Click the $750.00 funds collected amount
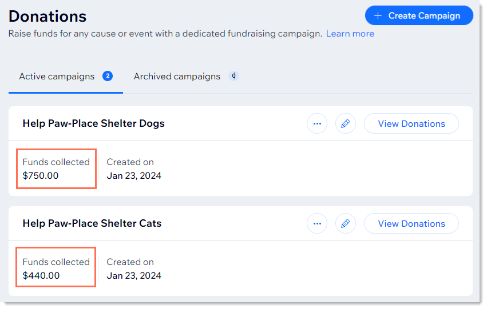Viewport: 487px width, 309px height. tap(41, 176)
